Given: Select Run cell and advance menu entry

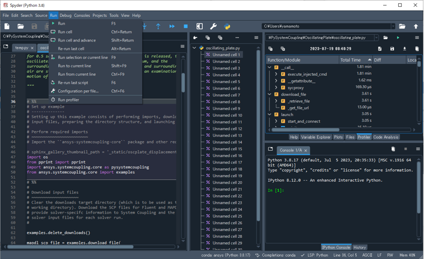Looking at the screenshot, I should (77, 40).
